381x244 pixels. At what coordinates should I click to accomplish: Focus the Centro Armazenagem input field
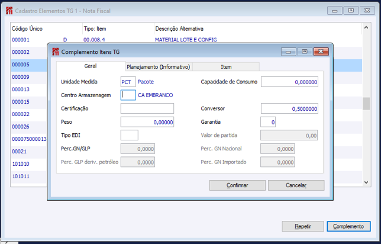pyautogui.click(x=128, y=95)
